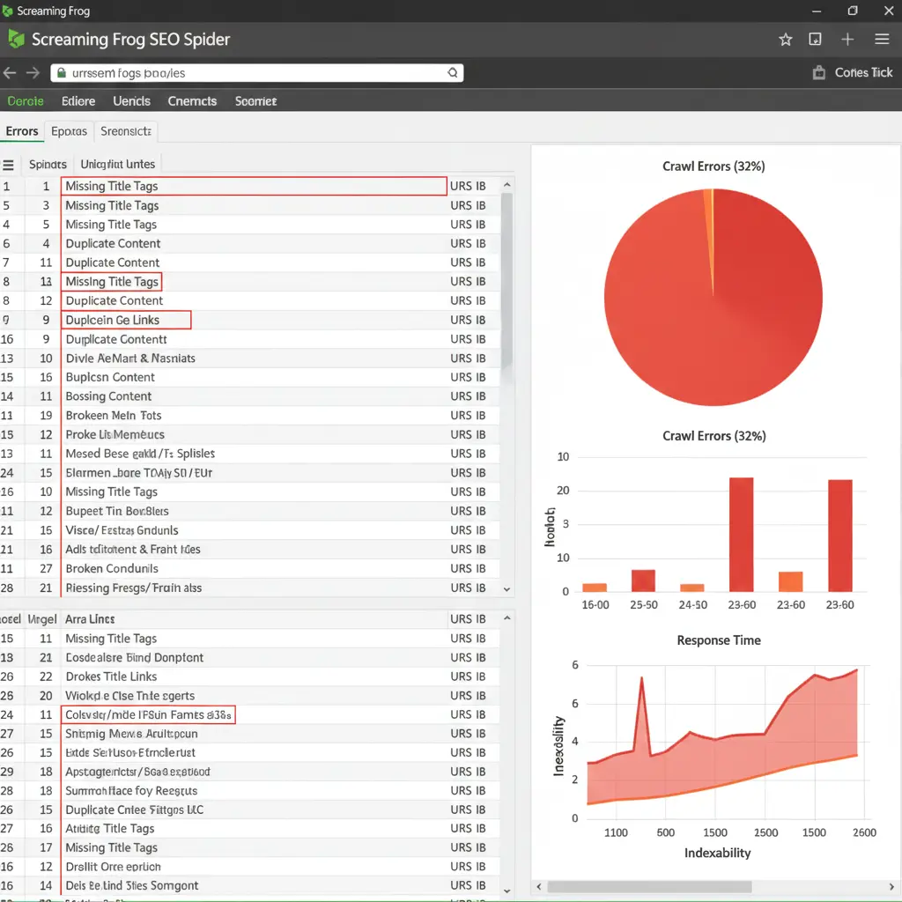Click the search magnifier in URL bar

coord(452,73)
